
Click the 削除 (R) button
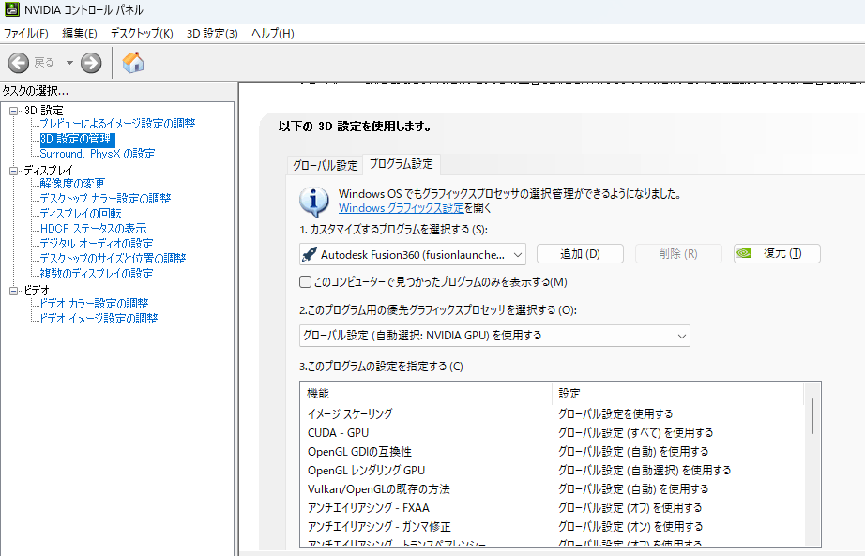(678, 254)
